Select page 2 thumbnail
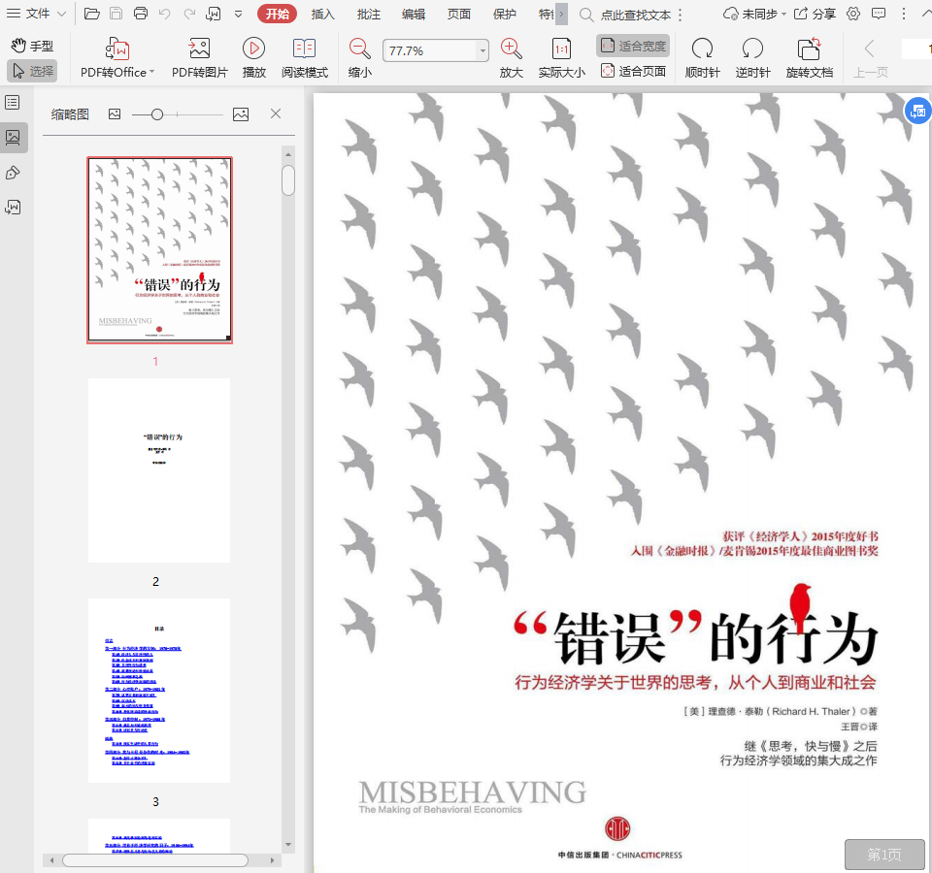Viewport: 932px width, 873px height. click(159, 470)
